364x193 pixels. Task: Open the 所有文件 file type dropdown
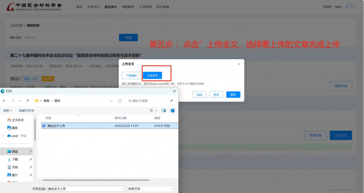point(151,188)
